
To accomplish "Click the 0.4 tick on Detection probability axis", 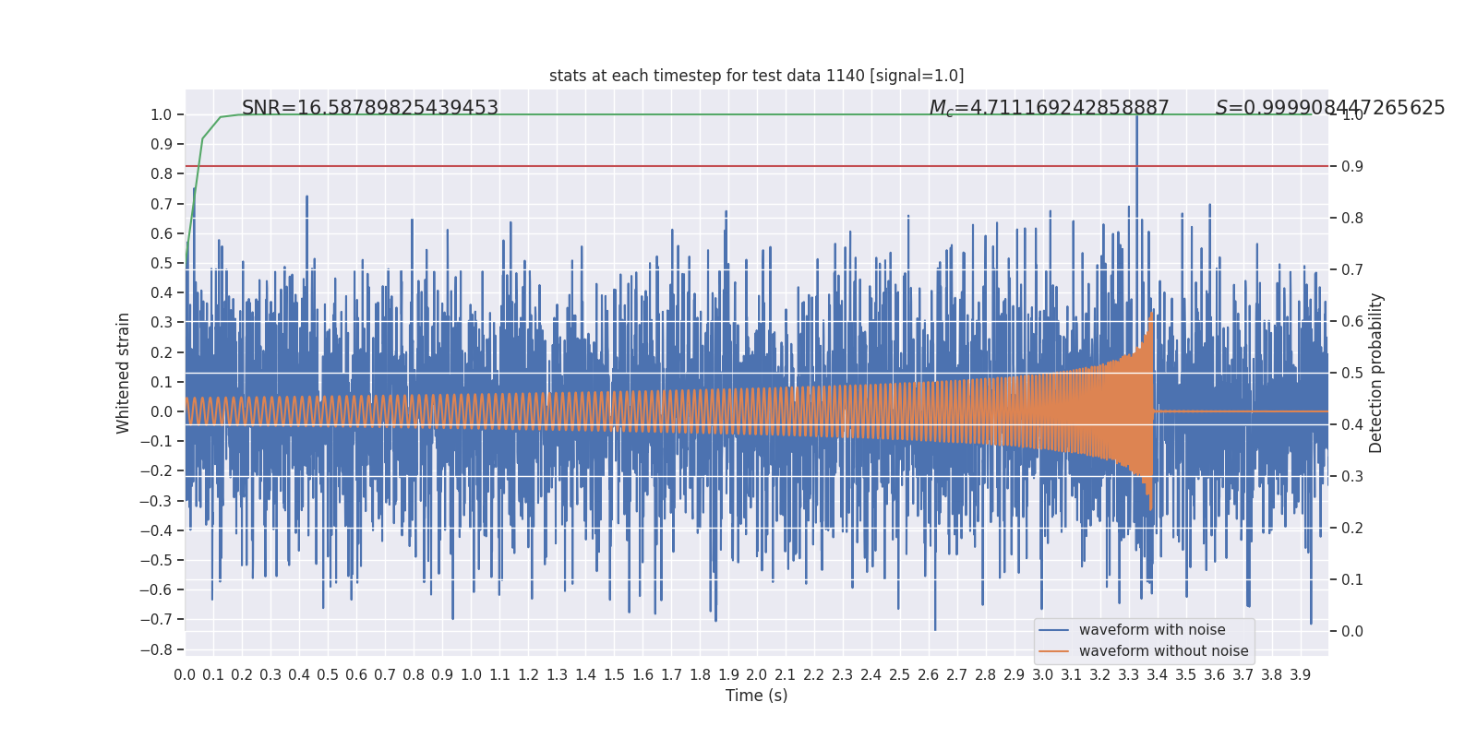I will tap(1352, 425).
